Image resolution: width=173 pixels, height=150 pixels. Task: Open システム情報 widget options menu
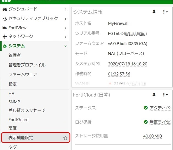click(165, 12)
